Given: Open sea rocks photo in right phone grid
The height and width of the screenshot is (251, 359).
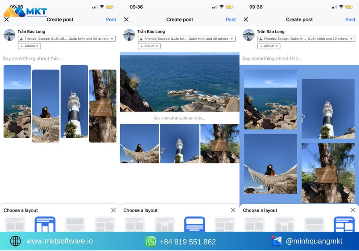Looking at the screenshot, I should [x=270, y=100].
